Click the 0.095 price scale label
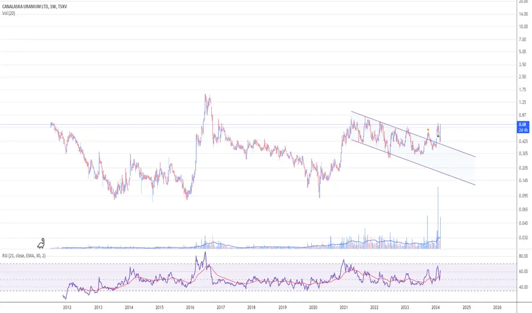This screenshot has width=532, height=313. pos(523,196)
